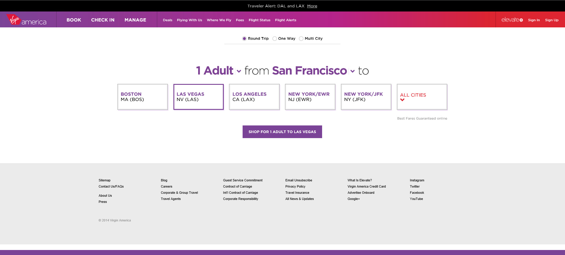Screen dimensions: 565x255
Task: Open Email Unsubscribe link
Action: [299, 180]
